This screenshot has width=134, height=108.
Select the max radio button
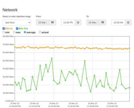pyautogui.click(x=14, y=32)
